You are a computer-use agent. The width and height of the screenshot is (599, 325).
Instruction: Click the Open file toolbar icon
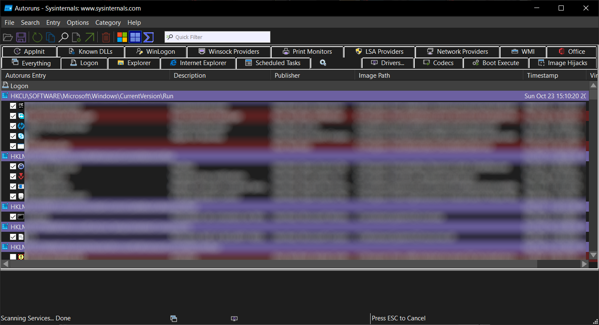coord(8,37)
